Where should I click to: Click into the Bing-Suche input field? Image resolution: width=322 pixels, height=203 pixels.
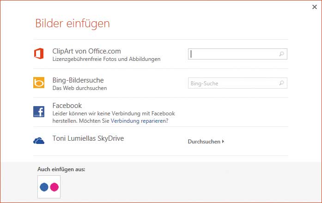coord(237,83)
